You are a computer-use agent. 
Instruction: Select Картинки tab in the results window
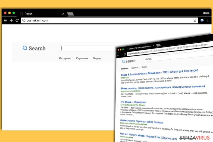(135, 68)
